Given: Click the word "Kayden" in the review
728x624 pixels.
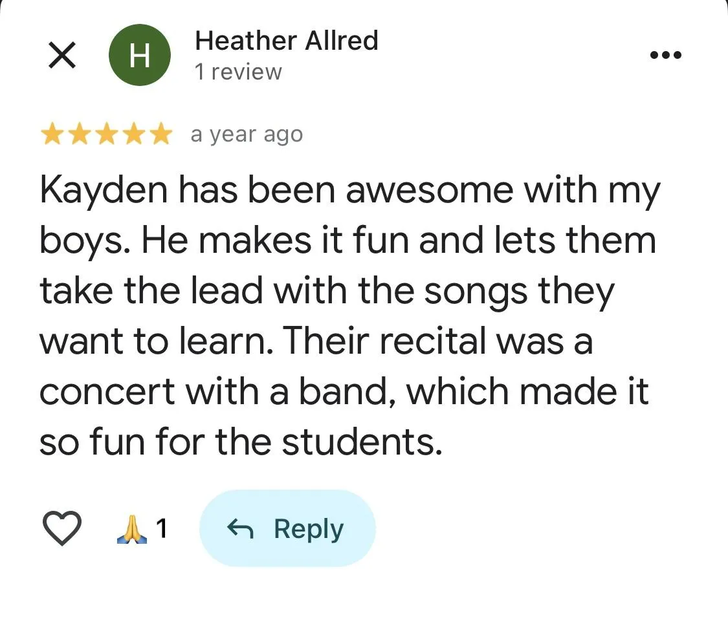Looking at the screenshot, I should [x=104, y=191].
